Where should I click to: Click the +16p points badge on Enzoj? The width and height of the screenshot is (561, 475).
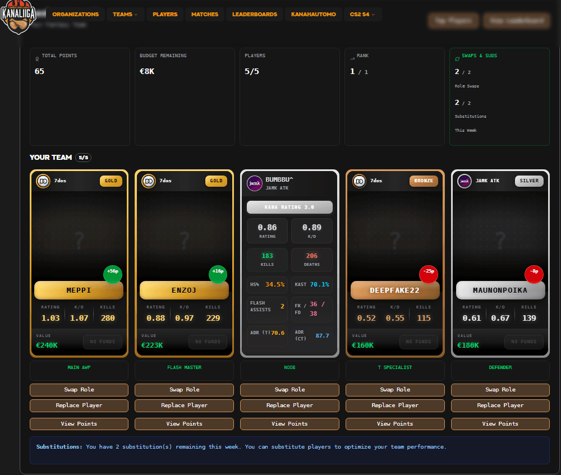click(x=218, y=274)
